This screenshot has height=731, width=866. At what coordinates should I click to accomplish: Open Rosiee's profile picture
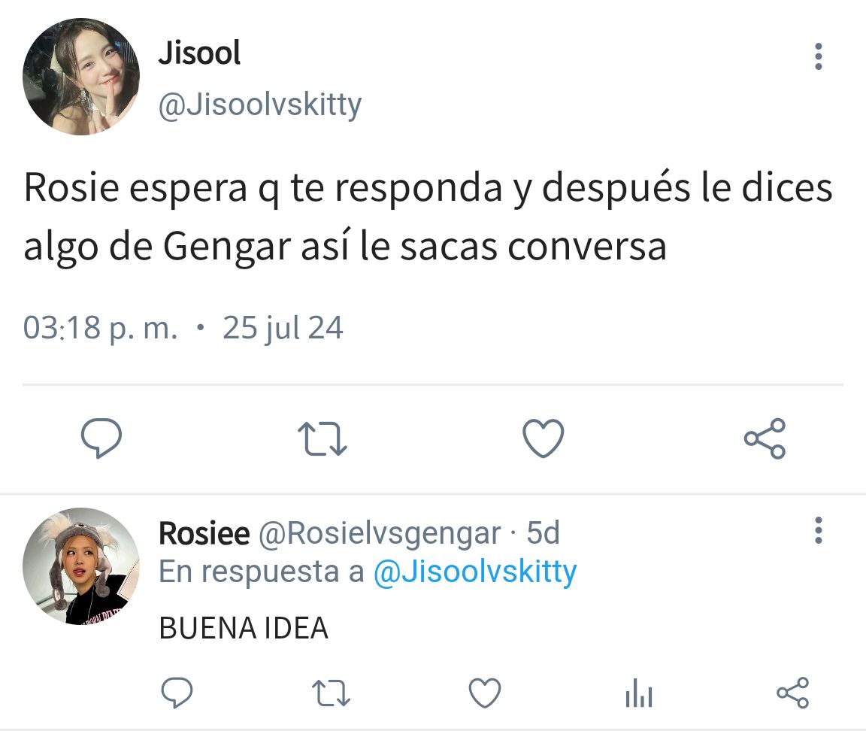coord(81,566)
